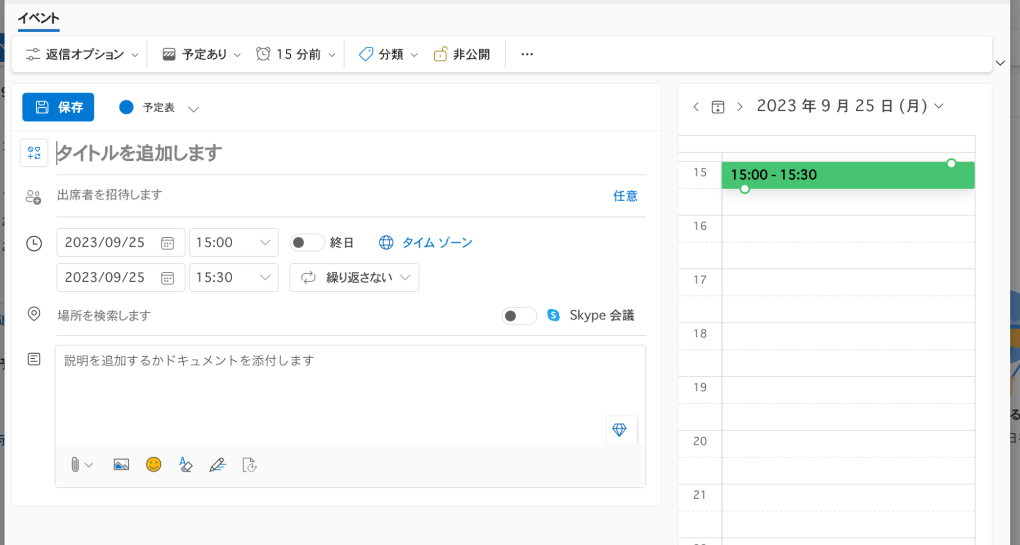Open the Designer diamond icon
Screen dimensions: 1020x545
(620, 430)
